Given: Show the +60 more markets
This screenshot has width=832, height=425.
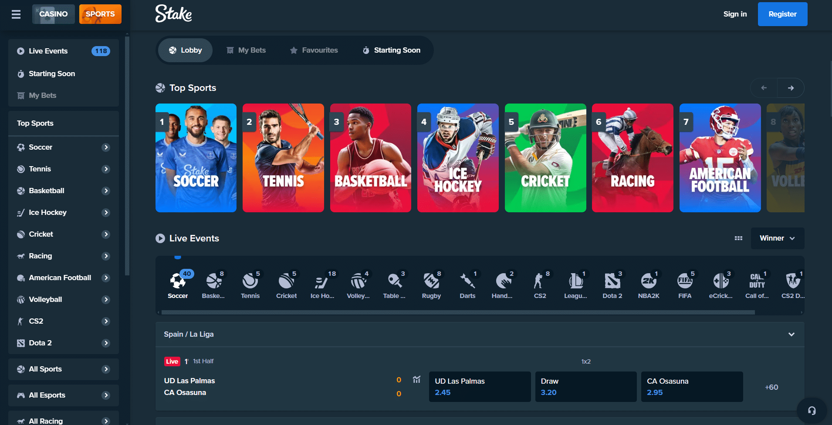Looking at the screenshot, I should pos(771,387).
